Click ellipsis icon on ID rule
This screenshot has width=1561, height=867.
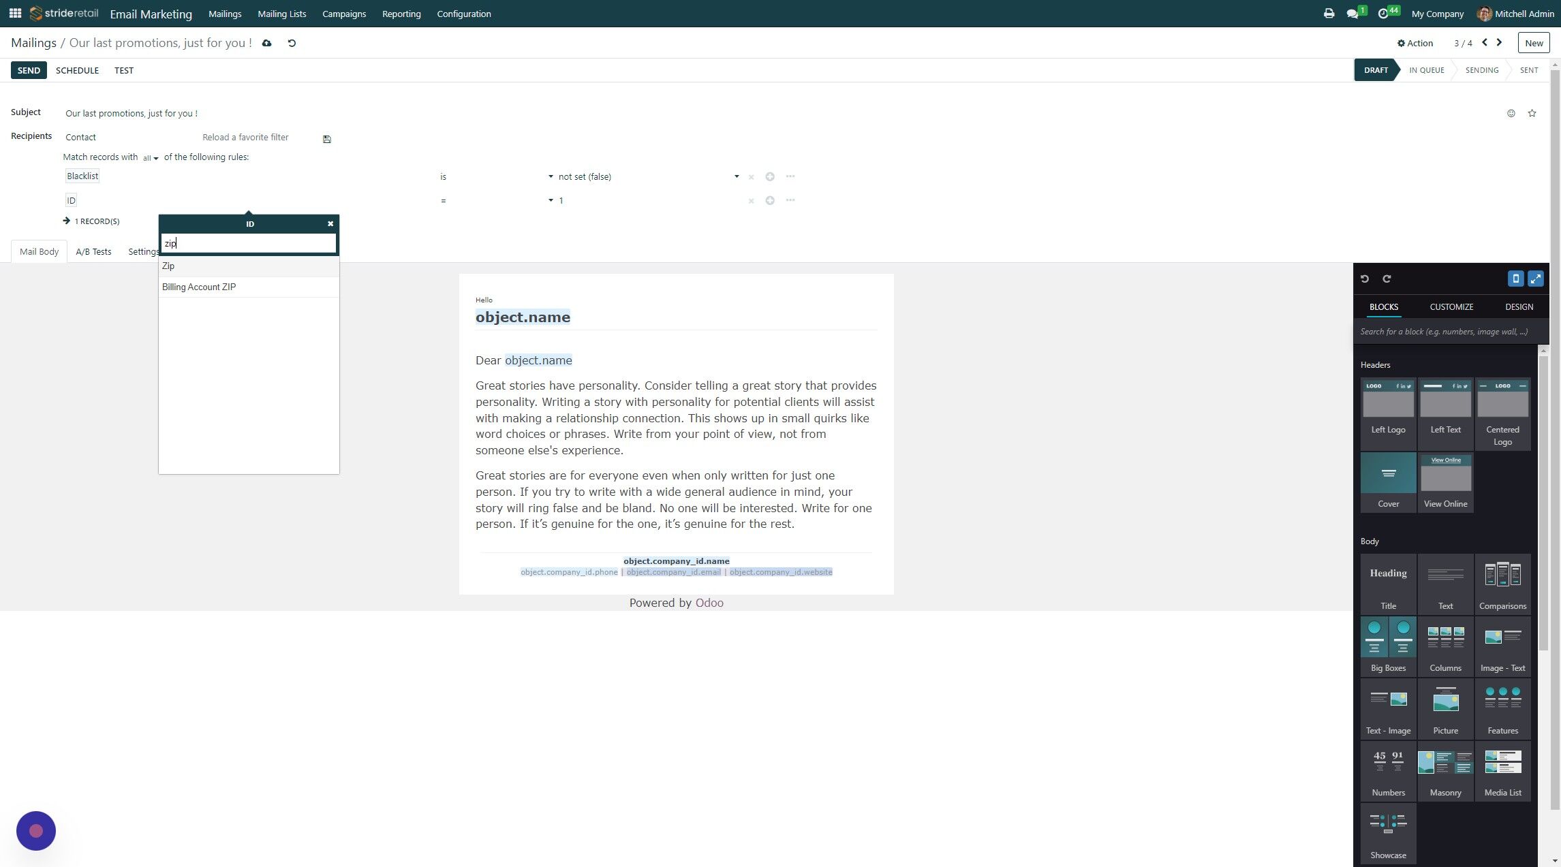pyautogui.click(x=790, y=200)
